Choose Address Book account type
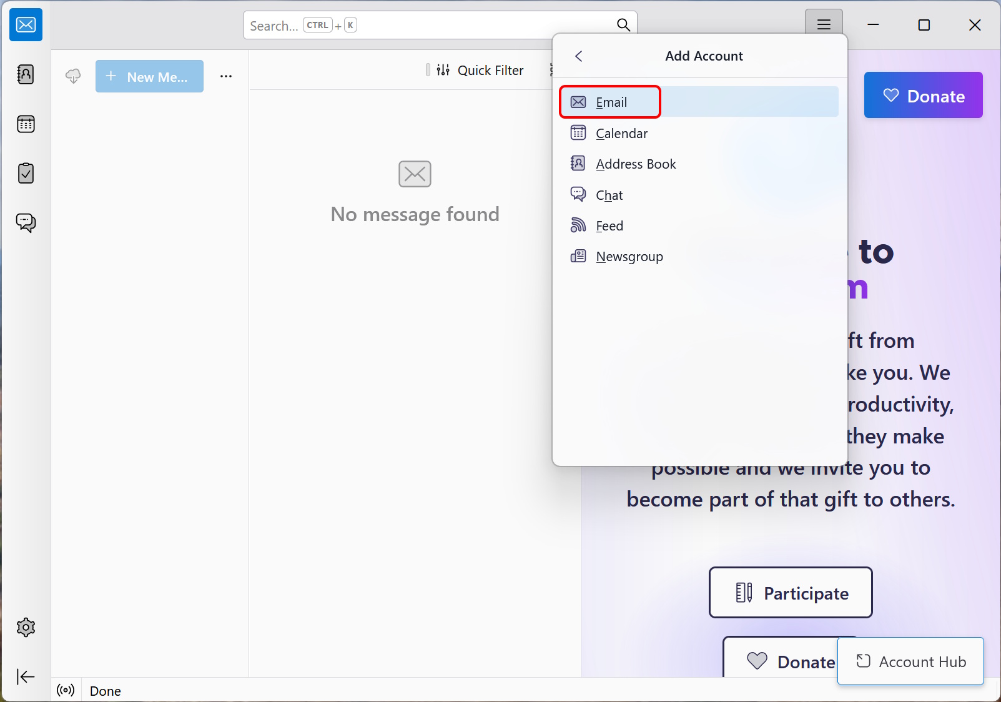The width and height of the screenshot is (1001, 702). (699, 164)
